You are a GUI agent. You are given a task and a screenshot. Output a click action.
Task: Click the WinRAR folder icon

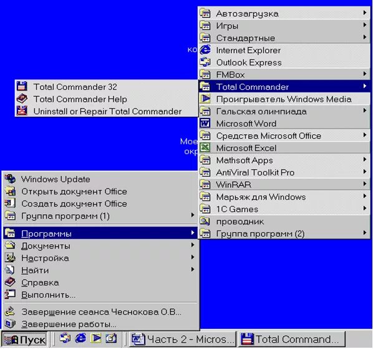click(x=205, y=184)
